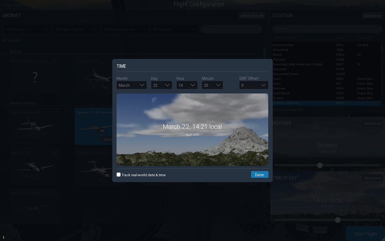Screen dimensions: 385x241
Task: Open Advanced options for Time of Day
Action: [372, 178]
